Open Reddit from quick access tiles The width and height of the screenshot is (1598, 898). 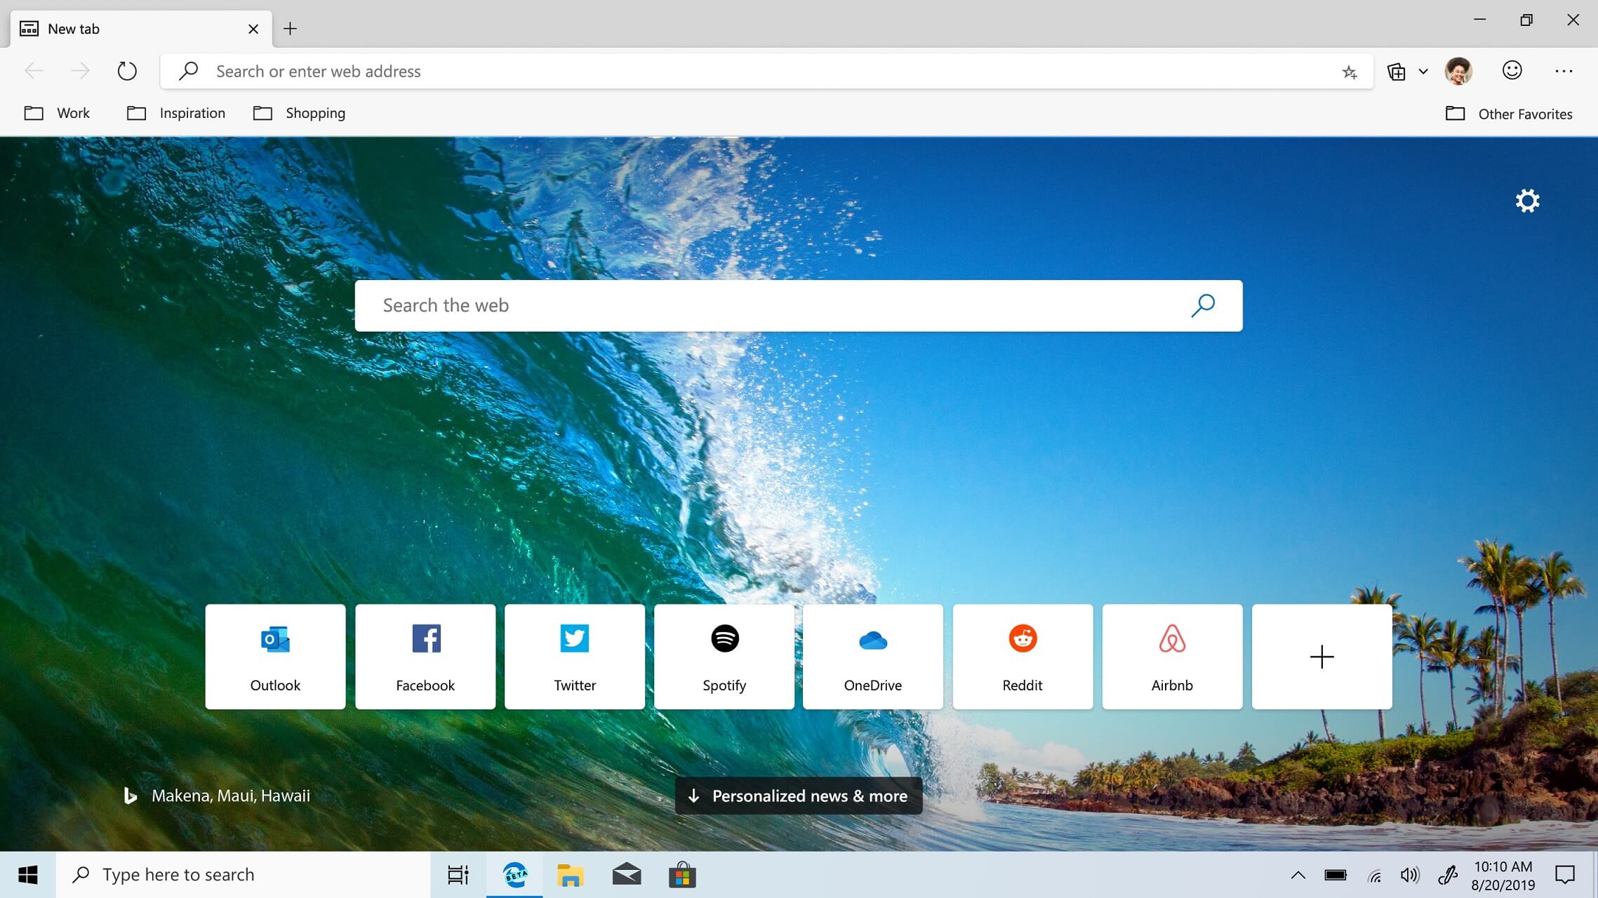(1022, 657)
